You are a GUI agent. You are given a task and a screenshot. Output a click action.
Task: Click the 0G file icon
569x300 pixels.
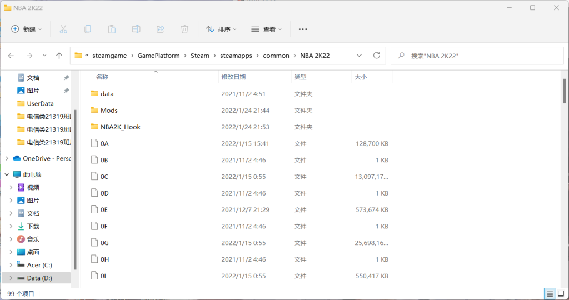94,243
